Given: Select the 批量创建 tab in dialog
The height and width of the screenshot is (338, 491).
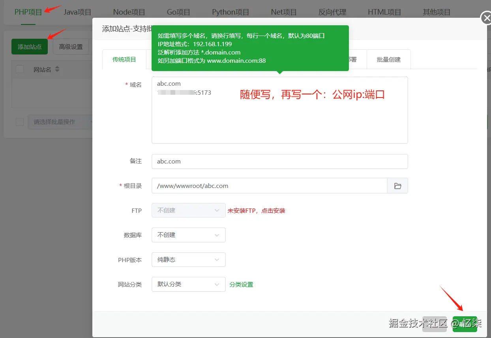Looking at the screenshot, I should (x=389, y=60).
